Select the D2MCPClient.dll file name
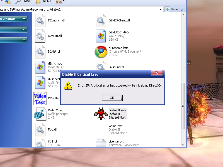This screenshot has height=167, width=223. tap(119, 20)
